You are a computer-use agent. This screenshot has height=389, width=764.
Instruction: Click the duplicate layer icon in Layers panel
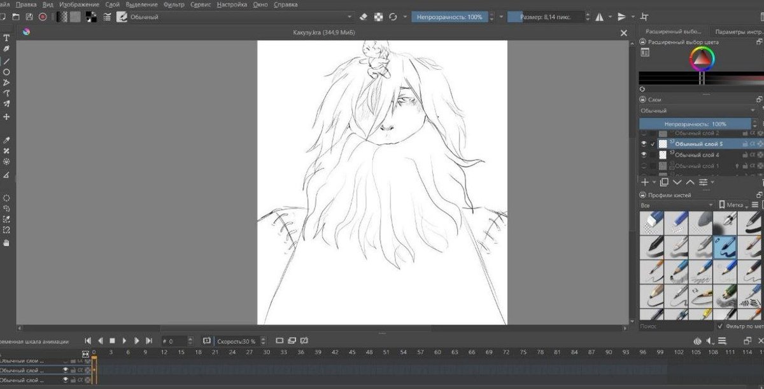tap(664, 182)
